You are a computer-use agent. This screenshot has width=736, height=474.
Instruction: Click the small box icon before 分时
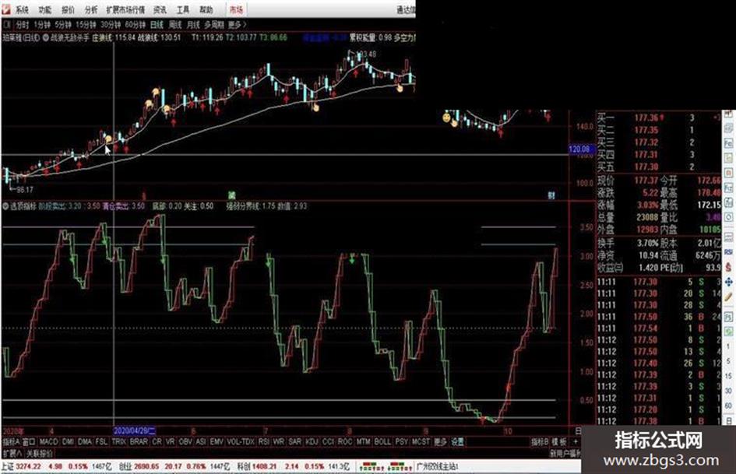[8, 24]
